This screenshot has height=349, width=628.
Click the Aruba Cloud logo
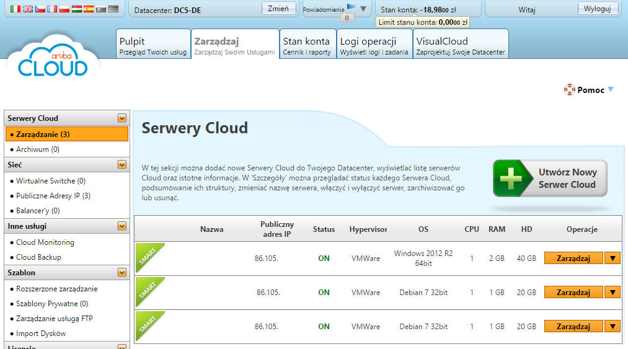click(x=53, y=56)
